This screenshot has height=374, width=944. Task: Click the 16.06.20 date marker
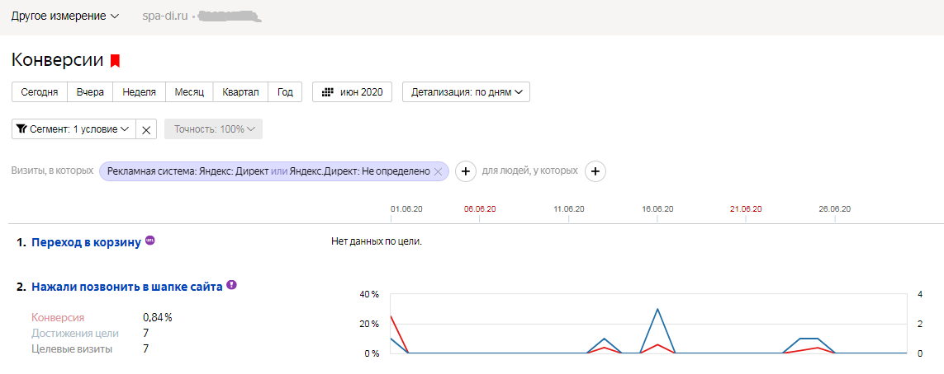(x=657, y=209)
